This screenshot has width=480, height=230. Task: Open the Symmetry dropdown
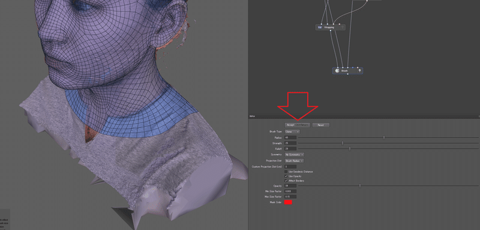pyautogui.click(x=294, y=155)
